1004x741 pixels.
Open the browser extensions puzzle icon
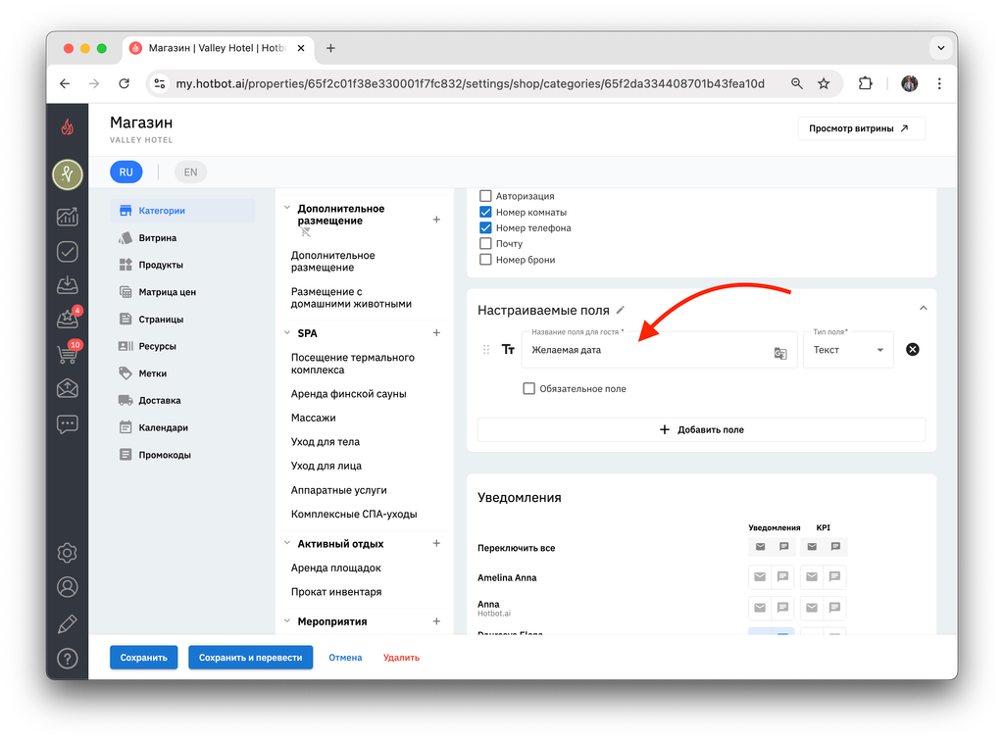pos(865,84)
